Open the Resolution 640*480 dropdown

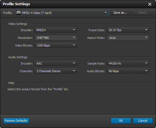(x=56, y=38)
